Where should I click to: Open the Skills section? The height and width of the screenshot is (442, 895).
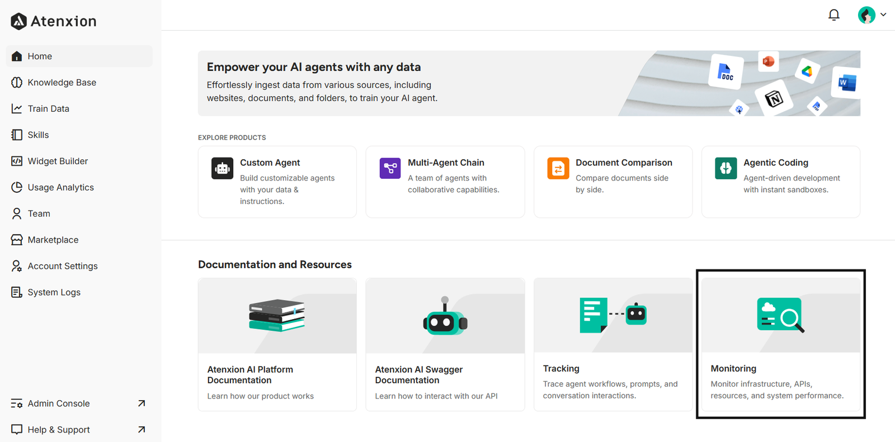[x=79, y=135]
